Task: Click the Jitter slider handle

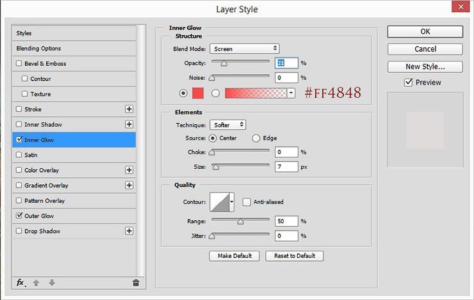Action: 212,236
